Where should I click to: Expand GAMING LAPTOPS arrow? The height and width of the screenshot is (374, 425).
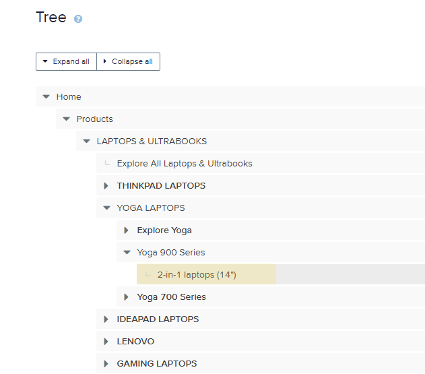click(106, 364)
